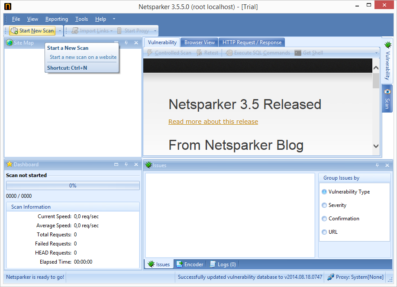Pin the Site Map panel
397x287 pixels.
(x=126, y=43)
